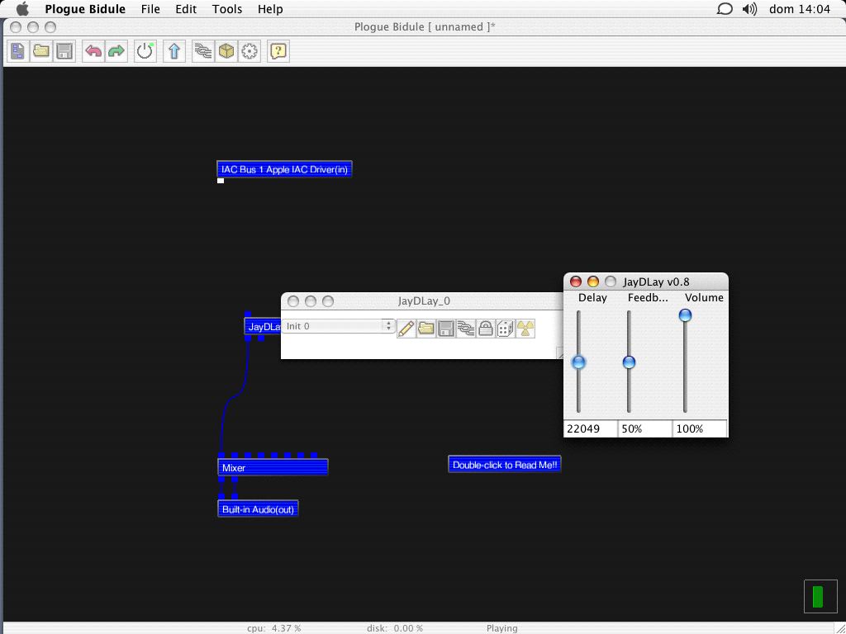
Task: Click the Volume slider handle
Action: (685, 315)
